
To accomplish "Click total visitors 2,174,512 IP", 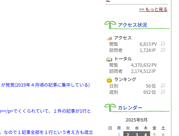I will click(143, 71).
